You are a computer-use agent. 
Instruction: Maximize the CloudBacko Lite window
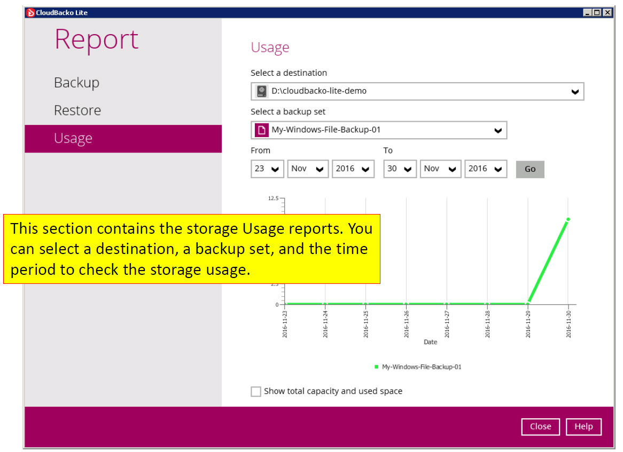click(x=597, y=13)
